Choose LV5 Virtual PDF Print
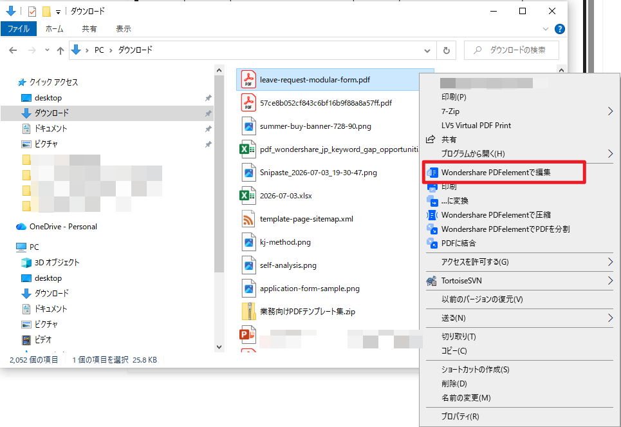This screenshot has width=621, height=427. pos(476,126)
